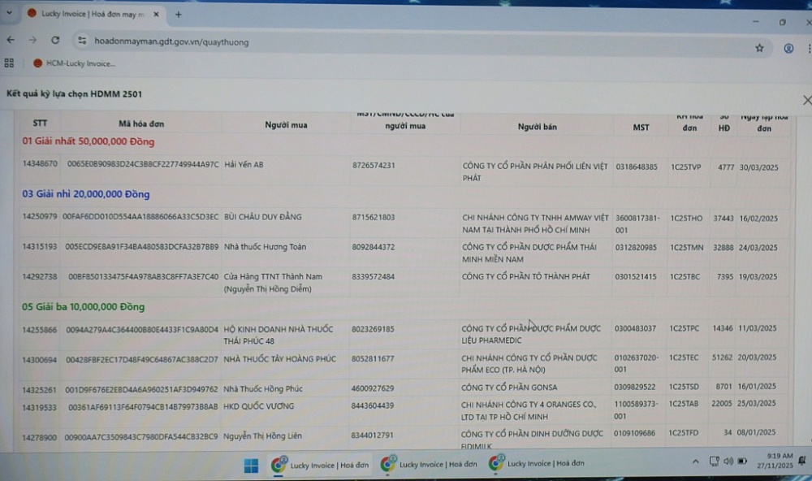Open a new browser tab

178,14
